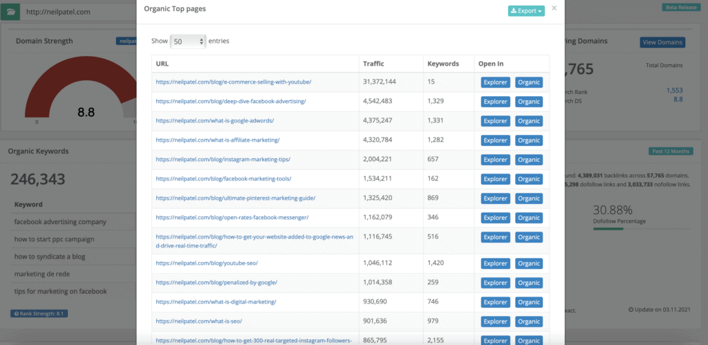
Task: Click the 246,343 organic keywords count
Action: point(38,179)
